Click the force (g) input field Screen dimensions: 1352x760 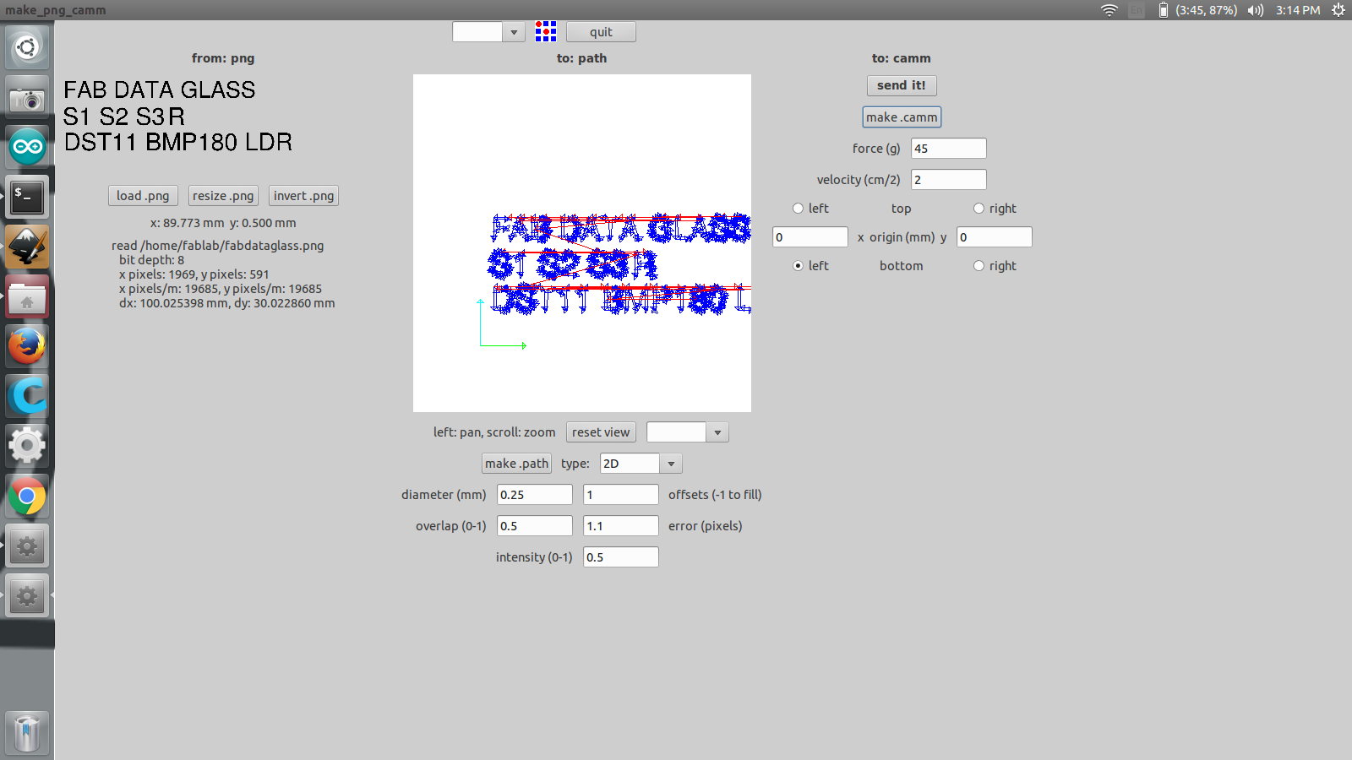click(x=948, y=149)
